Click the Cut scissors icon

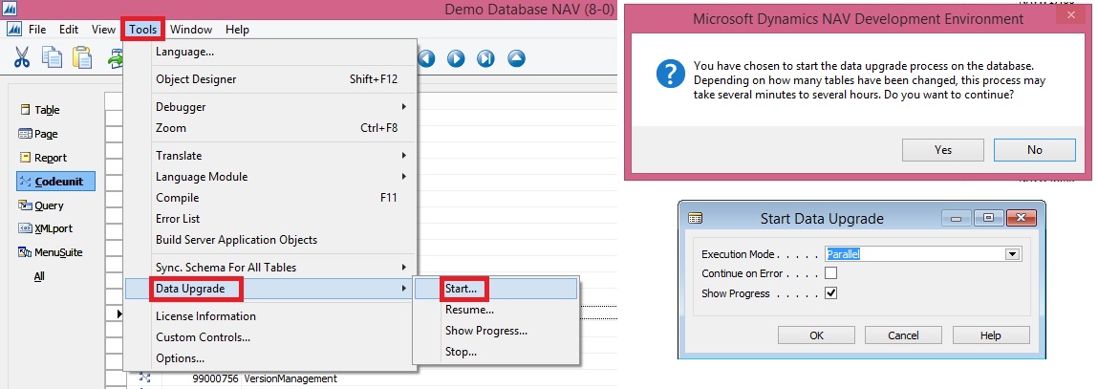(x=21, y=58)
